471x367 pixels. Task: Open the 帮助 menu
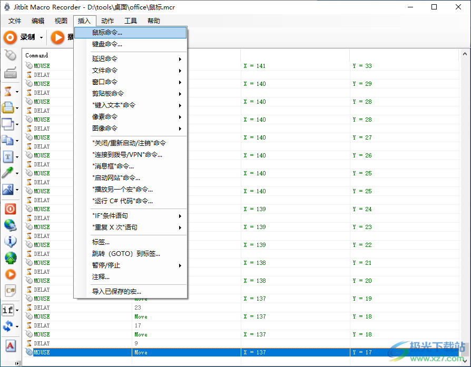pyautogui.click(x=154, y=21)
